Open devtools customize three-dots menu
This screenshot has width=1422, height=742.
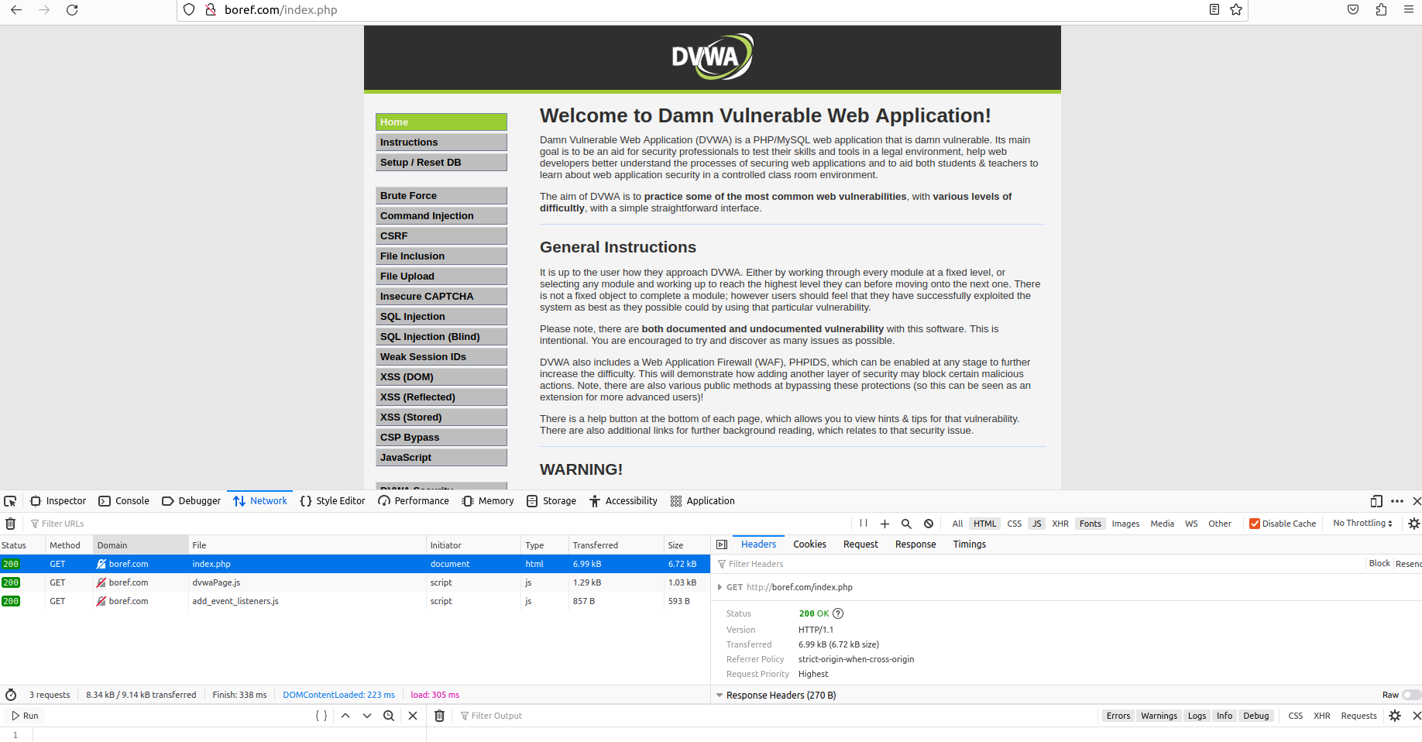coord(1397,501)
